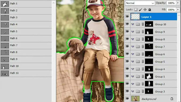Hide the Background layer eye
This screenshot has width=181, height=102.
tap(127, 99)
